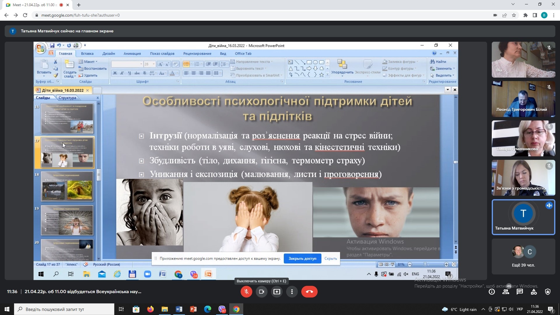
Task: Click the present screen icon
Action: 276,292
